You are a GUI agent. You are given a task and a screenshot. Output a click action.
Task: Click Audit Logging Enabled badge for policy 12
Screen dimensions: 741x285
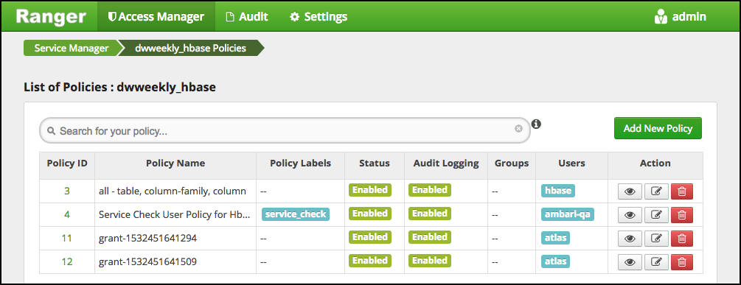[x=430, y=261]
